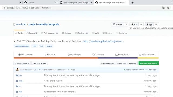Expand the Clone or download dropdown
Screen dimensions: 173x97
point(149,63)
